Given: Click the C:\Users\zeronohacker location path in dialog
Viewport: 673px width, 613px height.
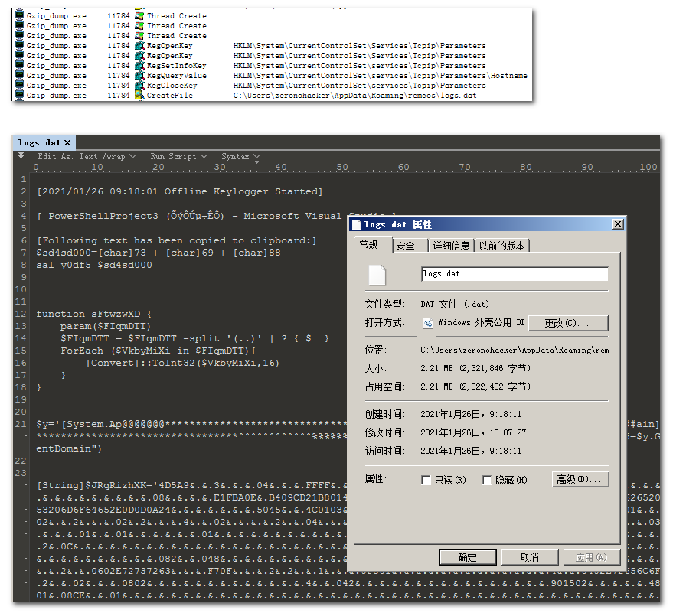Looking at the screenshot, I should pyautogui.click(x=515, y=350).
